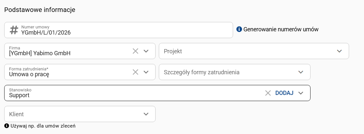Open the Klient dropdown arrow
The width and height of the screenshot is (364, 134).
pos(146,114)
